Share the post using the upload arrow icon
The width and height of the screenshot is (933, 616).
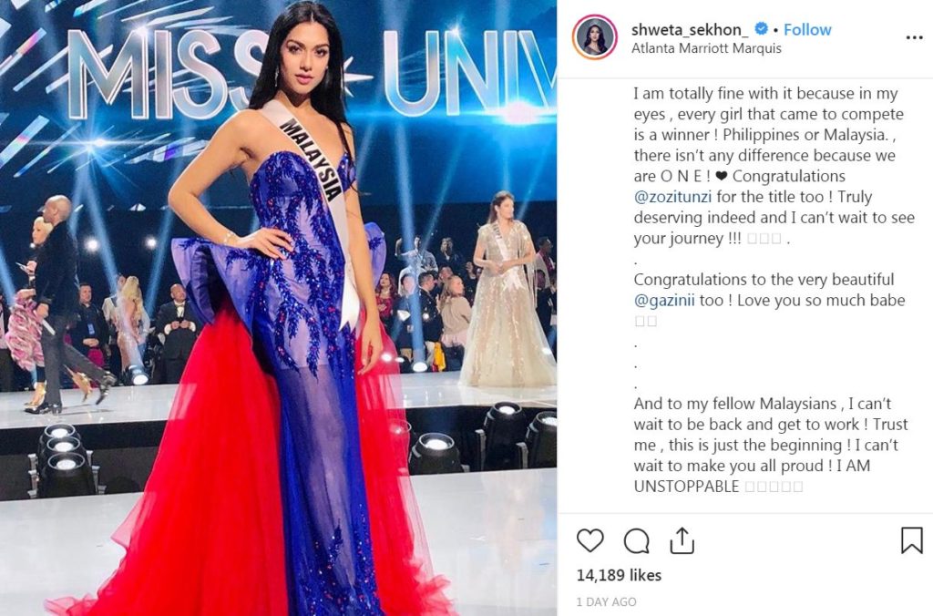682,540
